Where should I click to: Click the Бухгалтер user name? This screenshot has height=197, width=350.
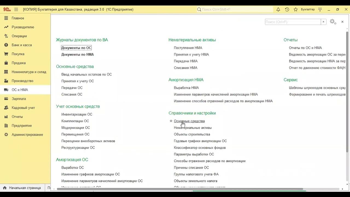(x=308, y=9)
